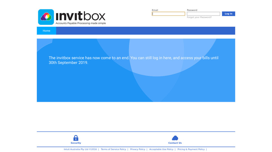Click the invitbox cloud logo icon

[46, 17]
